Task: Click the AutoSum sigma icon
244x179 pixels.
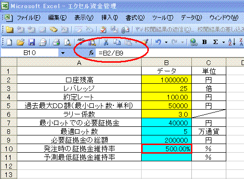Action: click(215, 42)
